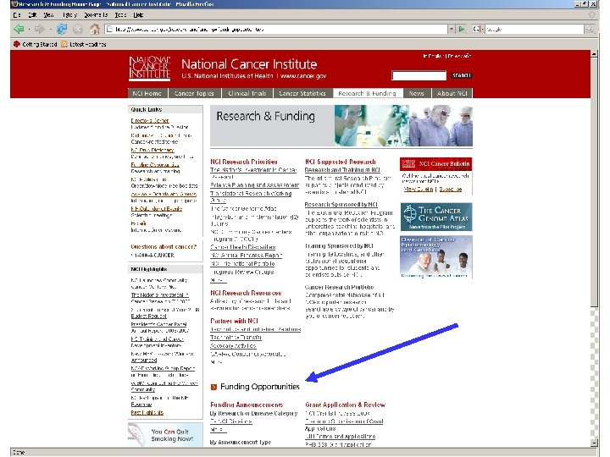Click the Funding Announcements heading
The width and height of the screenshot is (610, 457).
(x=247, y=405)
